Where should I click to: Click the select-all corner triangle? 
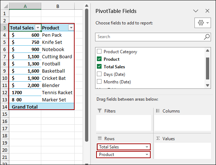[x=5, y=6]
